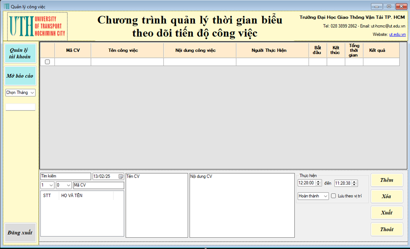Click the app icon in title bar

pos(6,7)
